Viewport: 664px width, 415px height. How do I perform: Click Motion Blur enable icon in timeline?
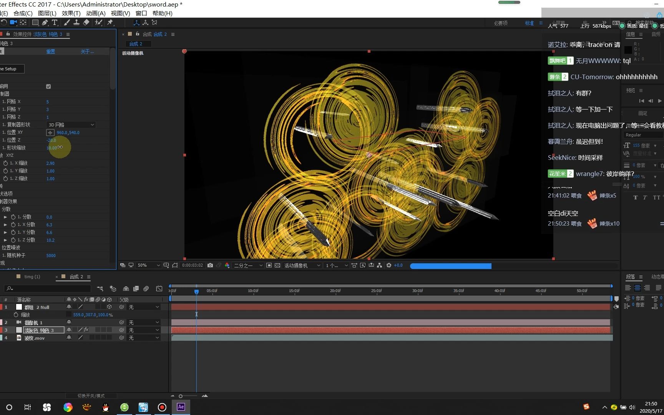[146, 289]
